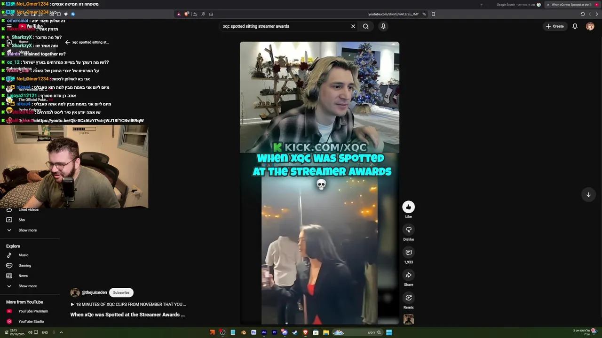The height and width of the screenshot is (338, 602).
Task: Open Liked videos in sidebar
Action: point(28,210)
